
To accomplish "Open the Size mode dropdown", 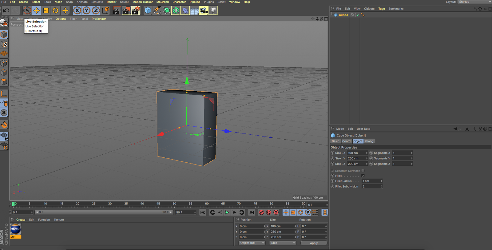I will [283, 243].
